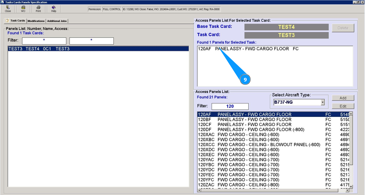
Task: Select the 120YEC panel row
Action: pyautogui.click(x=273, y=175)
